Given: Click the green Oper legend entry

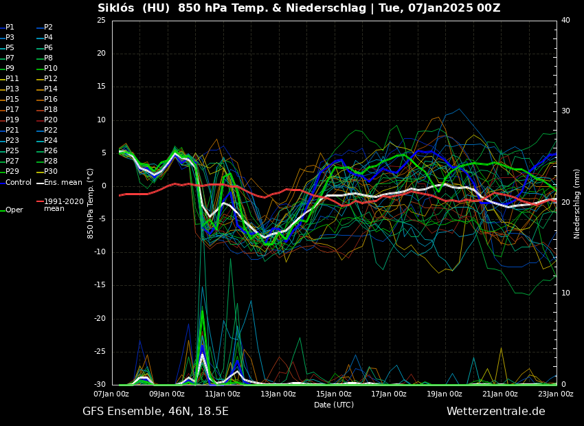Looking at the screenshot, I should point(14,210).
